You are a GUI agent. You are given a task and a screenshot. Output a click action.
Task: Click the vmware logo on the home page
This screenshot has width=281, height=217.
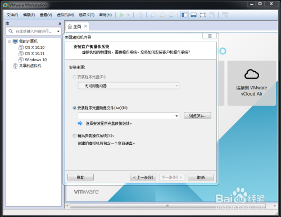tap(86, 192)
